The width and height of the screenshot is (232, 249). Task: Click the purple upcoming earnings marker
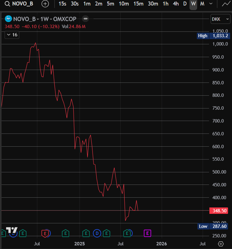click(x=147, y=233)
